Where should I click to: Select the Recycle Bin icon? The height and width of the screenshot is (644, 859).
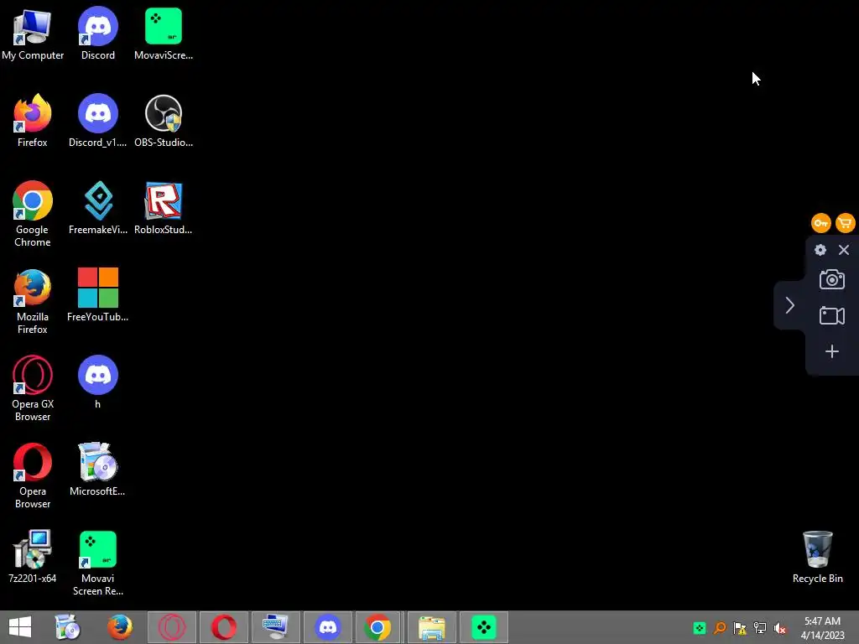click(817, 557)
